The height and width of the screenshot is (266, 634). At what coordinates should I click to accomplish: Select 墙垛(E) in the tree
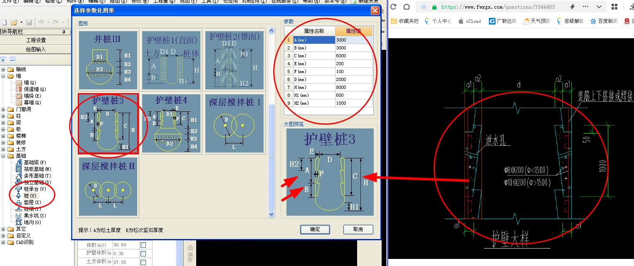point(32,96)
